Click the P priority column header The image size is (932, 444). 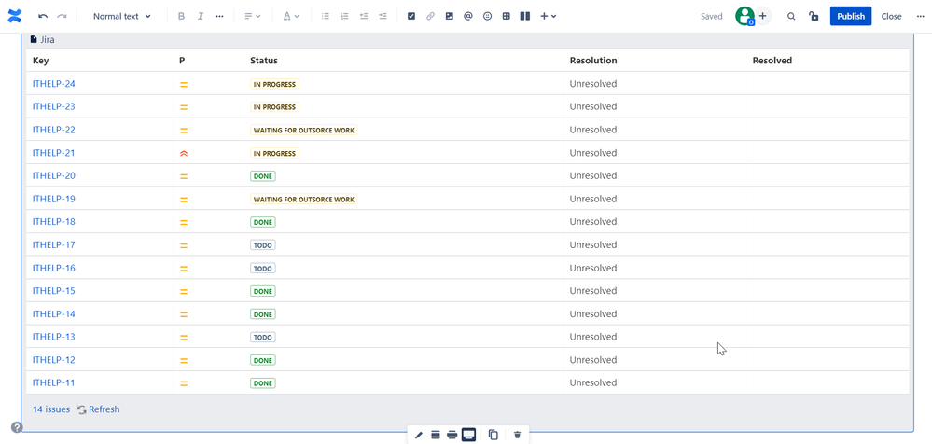pos(182,61)
